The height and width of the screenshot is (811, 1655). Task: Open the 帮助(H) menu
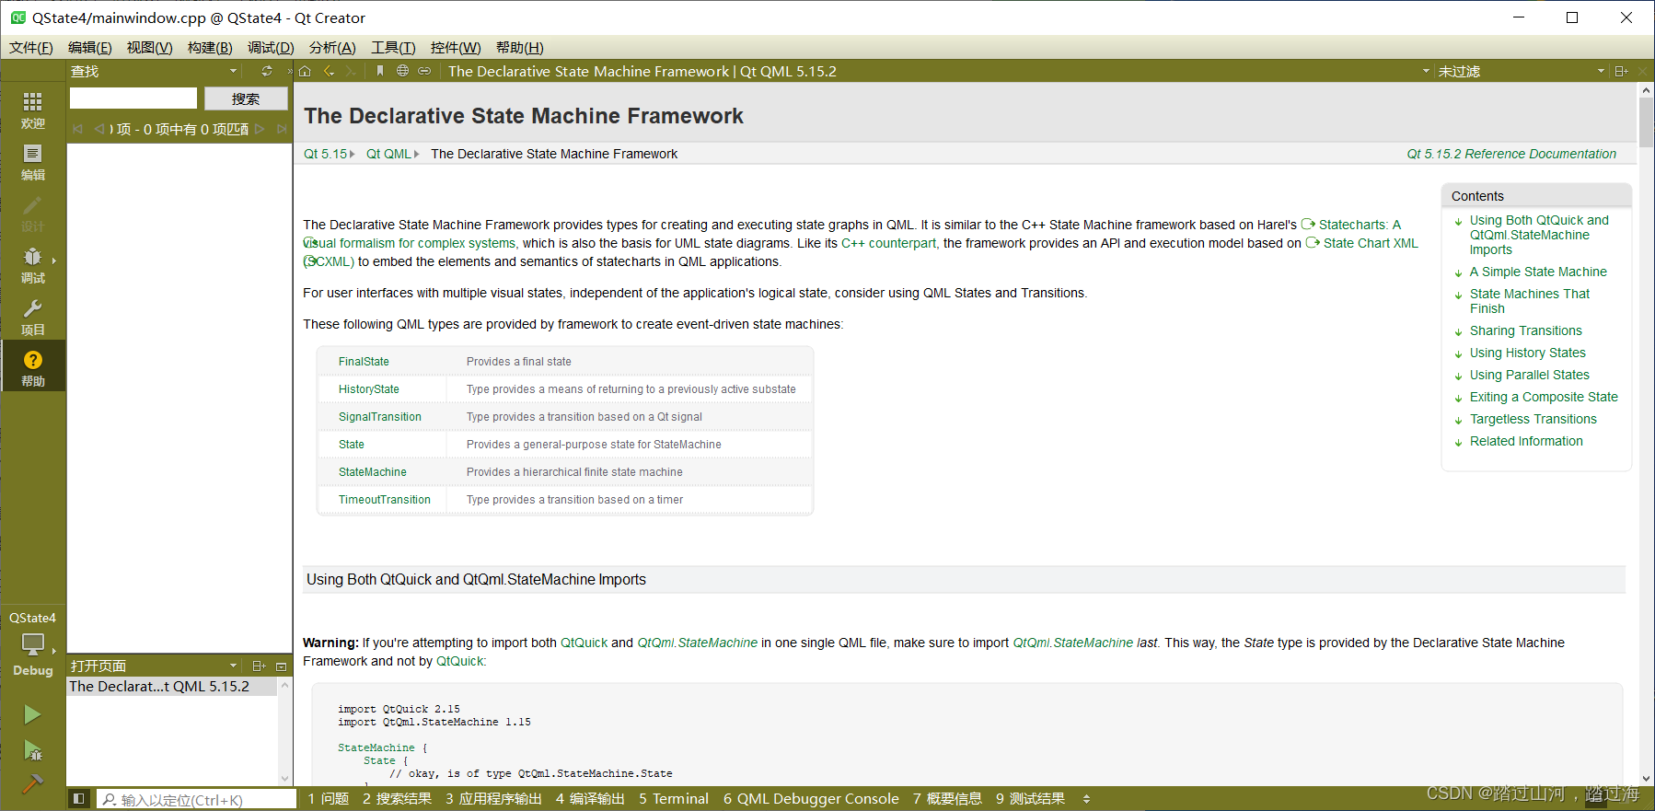click(x=519, y=47)
